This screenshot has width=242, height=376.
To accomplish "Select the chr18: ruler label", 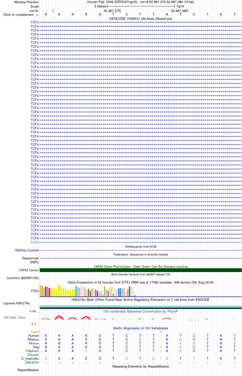I will coord(34,11).
